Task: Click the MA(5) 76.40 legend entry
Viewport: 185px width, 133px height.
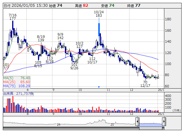Action: point(16,78)
